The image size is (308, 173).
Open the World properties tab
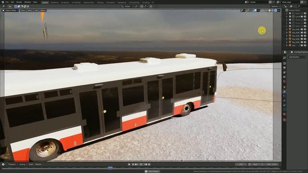pyautogui.click(x=284, y=81)
